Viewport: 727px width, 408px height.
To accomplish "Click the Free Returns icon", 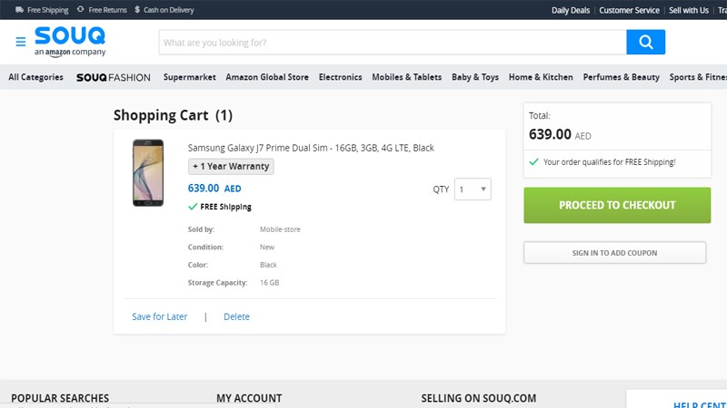I will (x=81, y=10).
